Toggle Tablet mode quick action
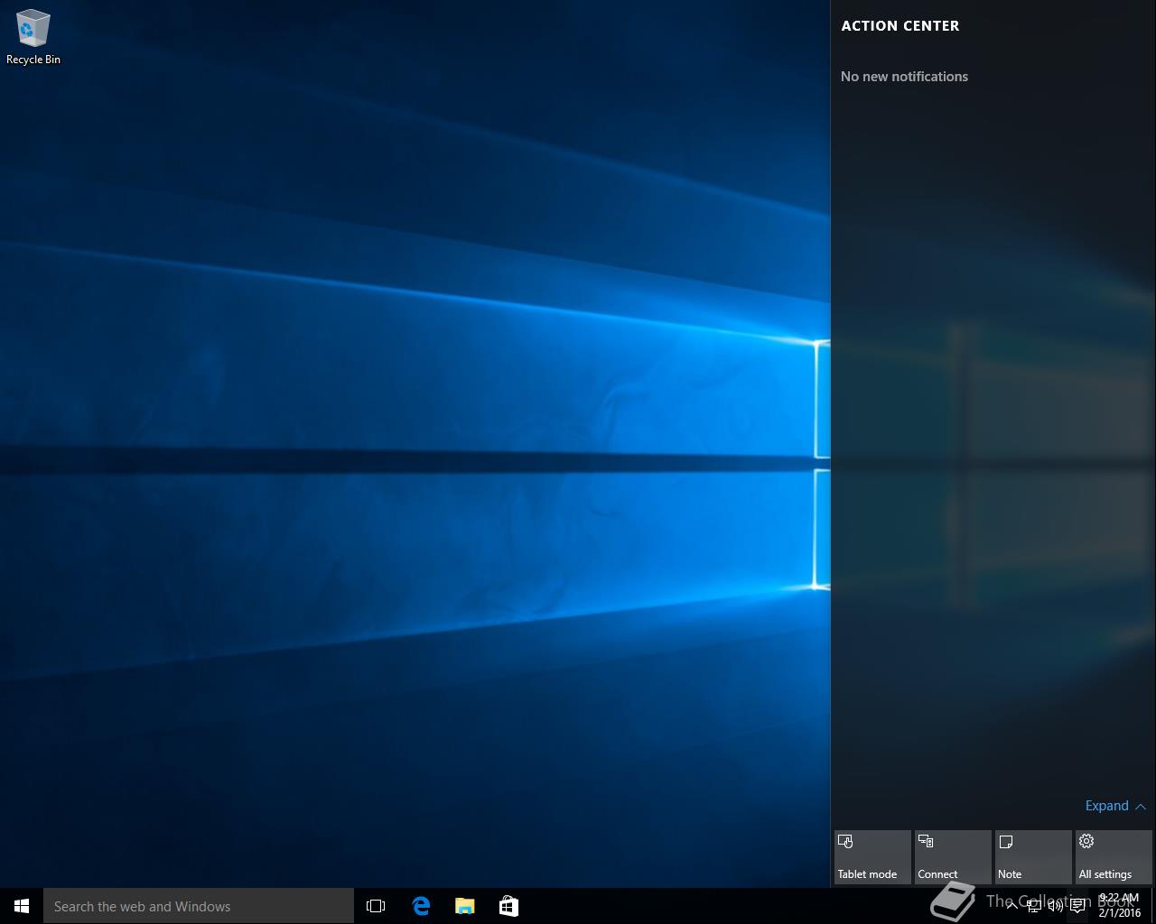The image size is (1156, 924). [872, 857]
